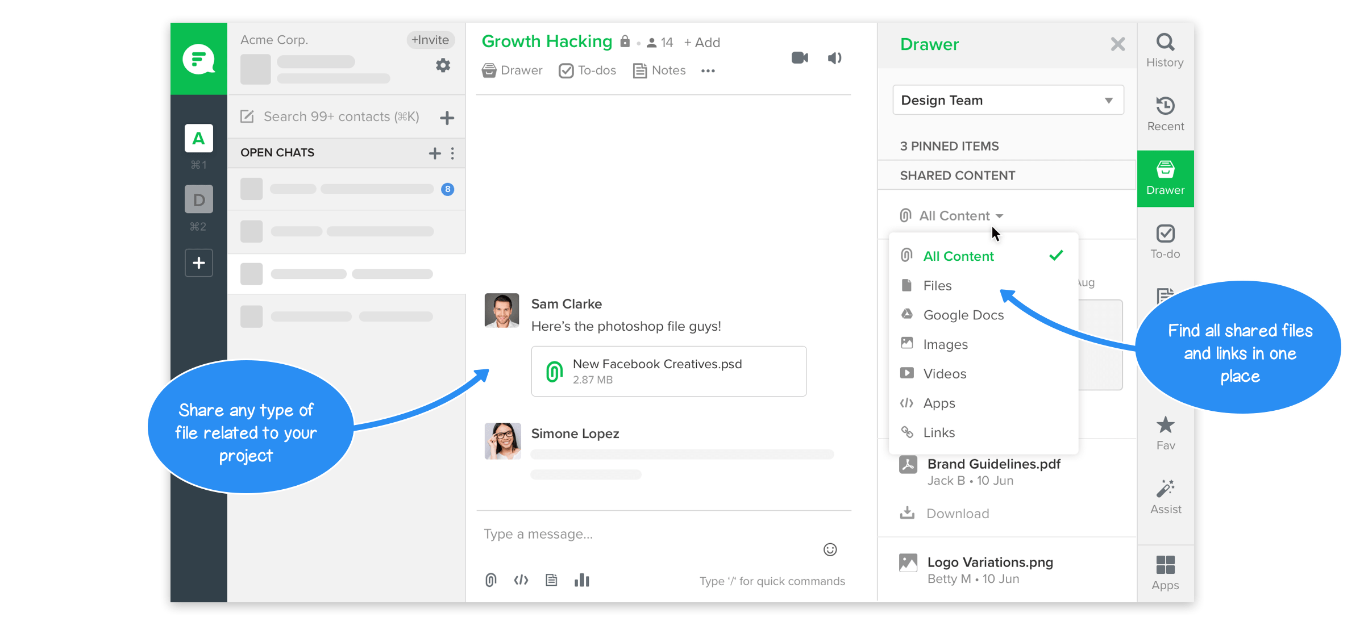Open the To-do sidebar panel
1364x625 pixels.
point(1165,242)
